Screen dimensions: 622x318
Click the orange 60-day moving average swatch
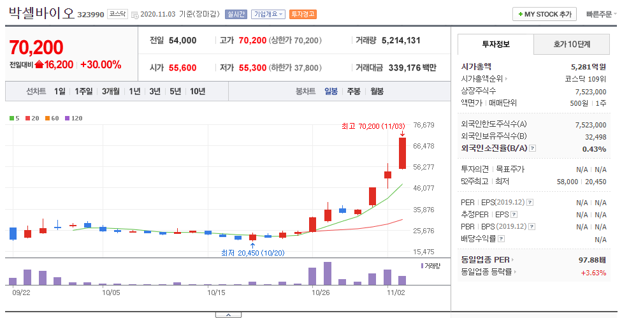pos(48,118)
